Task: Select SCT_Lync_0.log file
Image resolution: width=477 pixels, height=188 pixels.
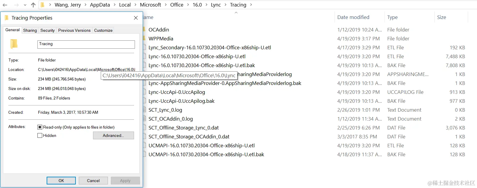Action: pyautogui.click(x=165, y=110)
